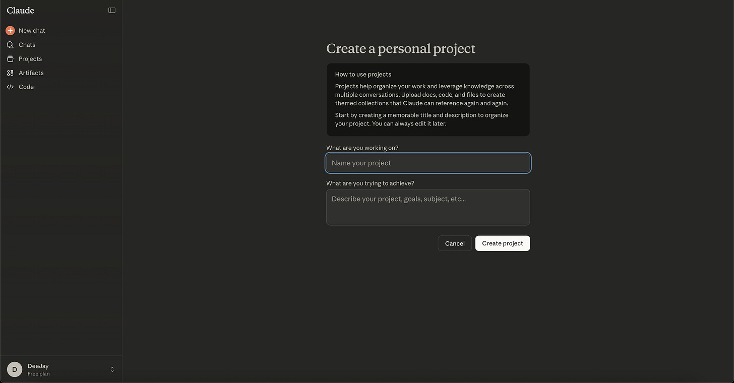Cancel project creation
The width and height of the screenshot is (734, 383).
[455, 243]
